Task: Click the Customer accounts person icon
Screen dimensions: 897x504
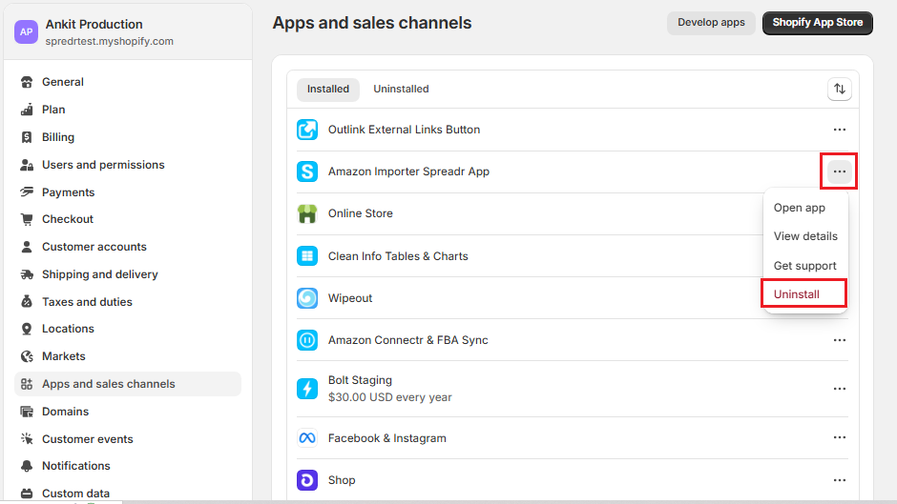Action: 27,247
